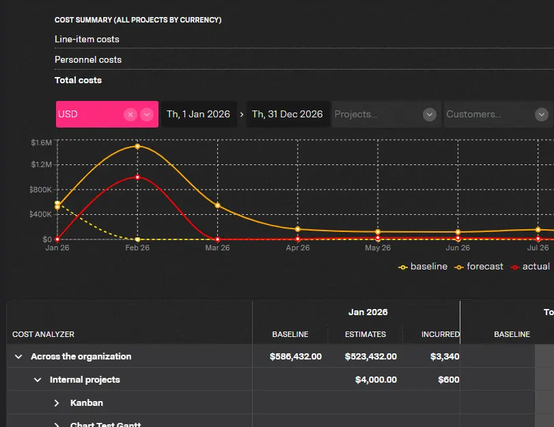554x427 pixels.
Task: Select the Feb 26 actual data point
Action: [137, 177]
